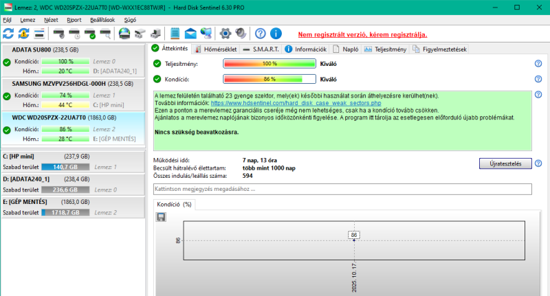Click the Teljesítmény 100 % bar
Image resolution: width=550 pixels, height=296 pixels.
click(x=269, y=63)
